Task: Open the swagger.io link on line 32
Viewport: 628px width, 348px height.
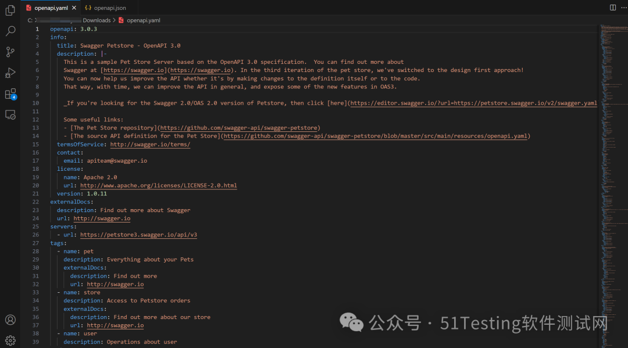Action: pyautogui.click(x=115, y=285)
